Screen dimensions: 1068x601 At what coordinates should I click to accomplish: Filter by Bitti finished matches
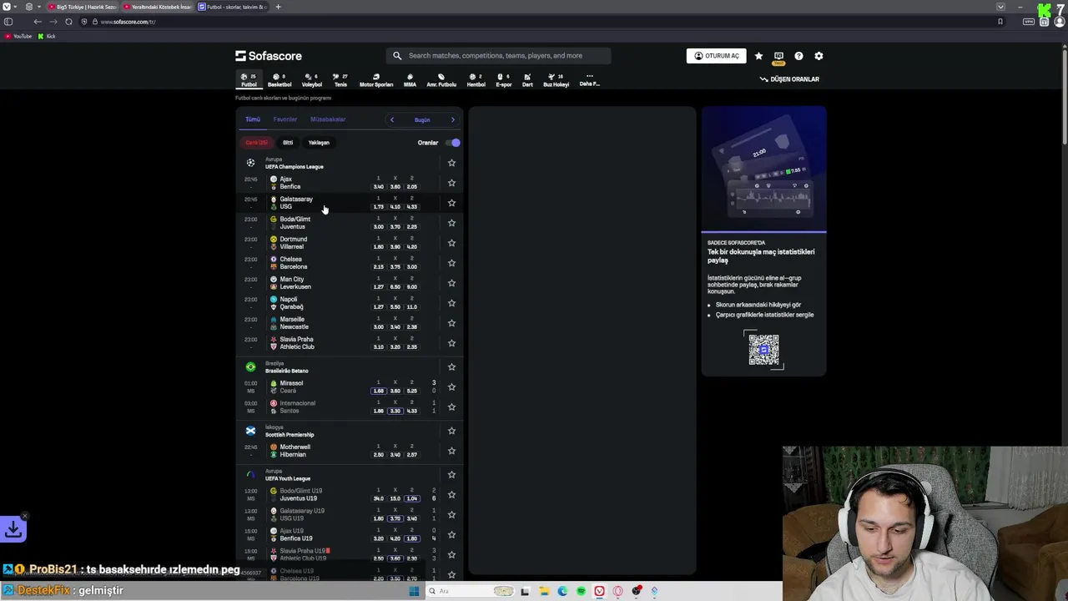[288, 143]
